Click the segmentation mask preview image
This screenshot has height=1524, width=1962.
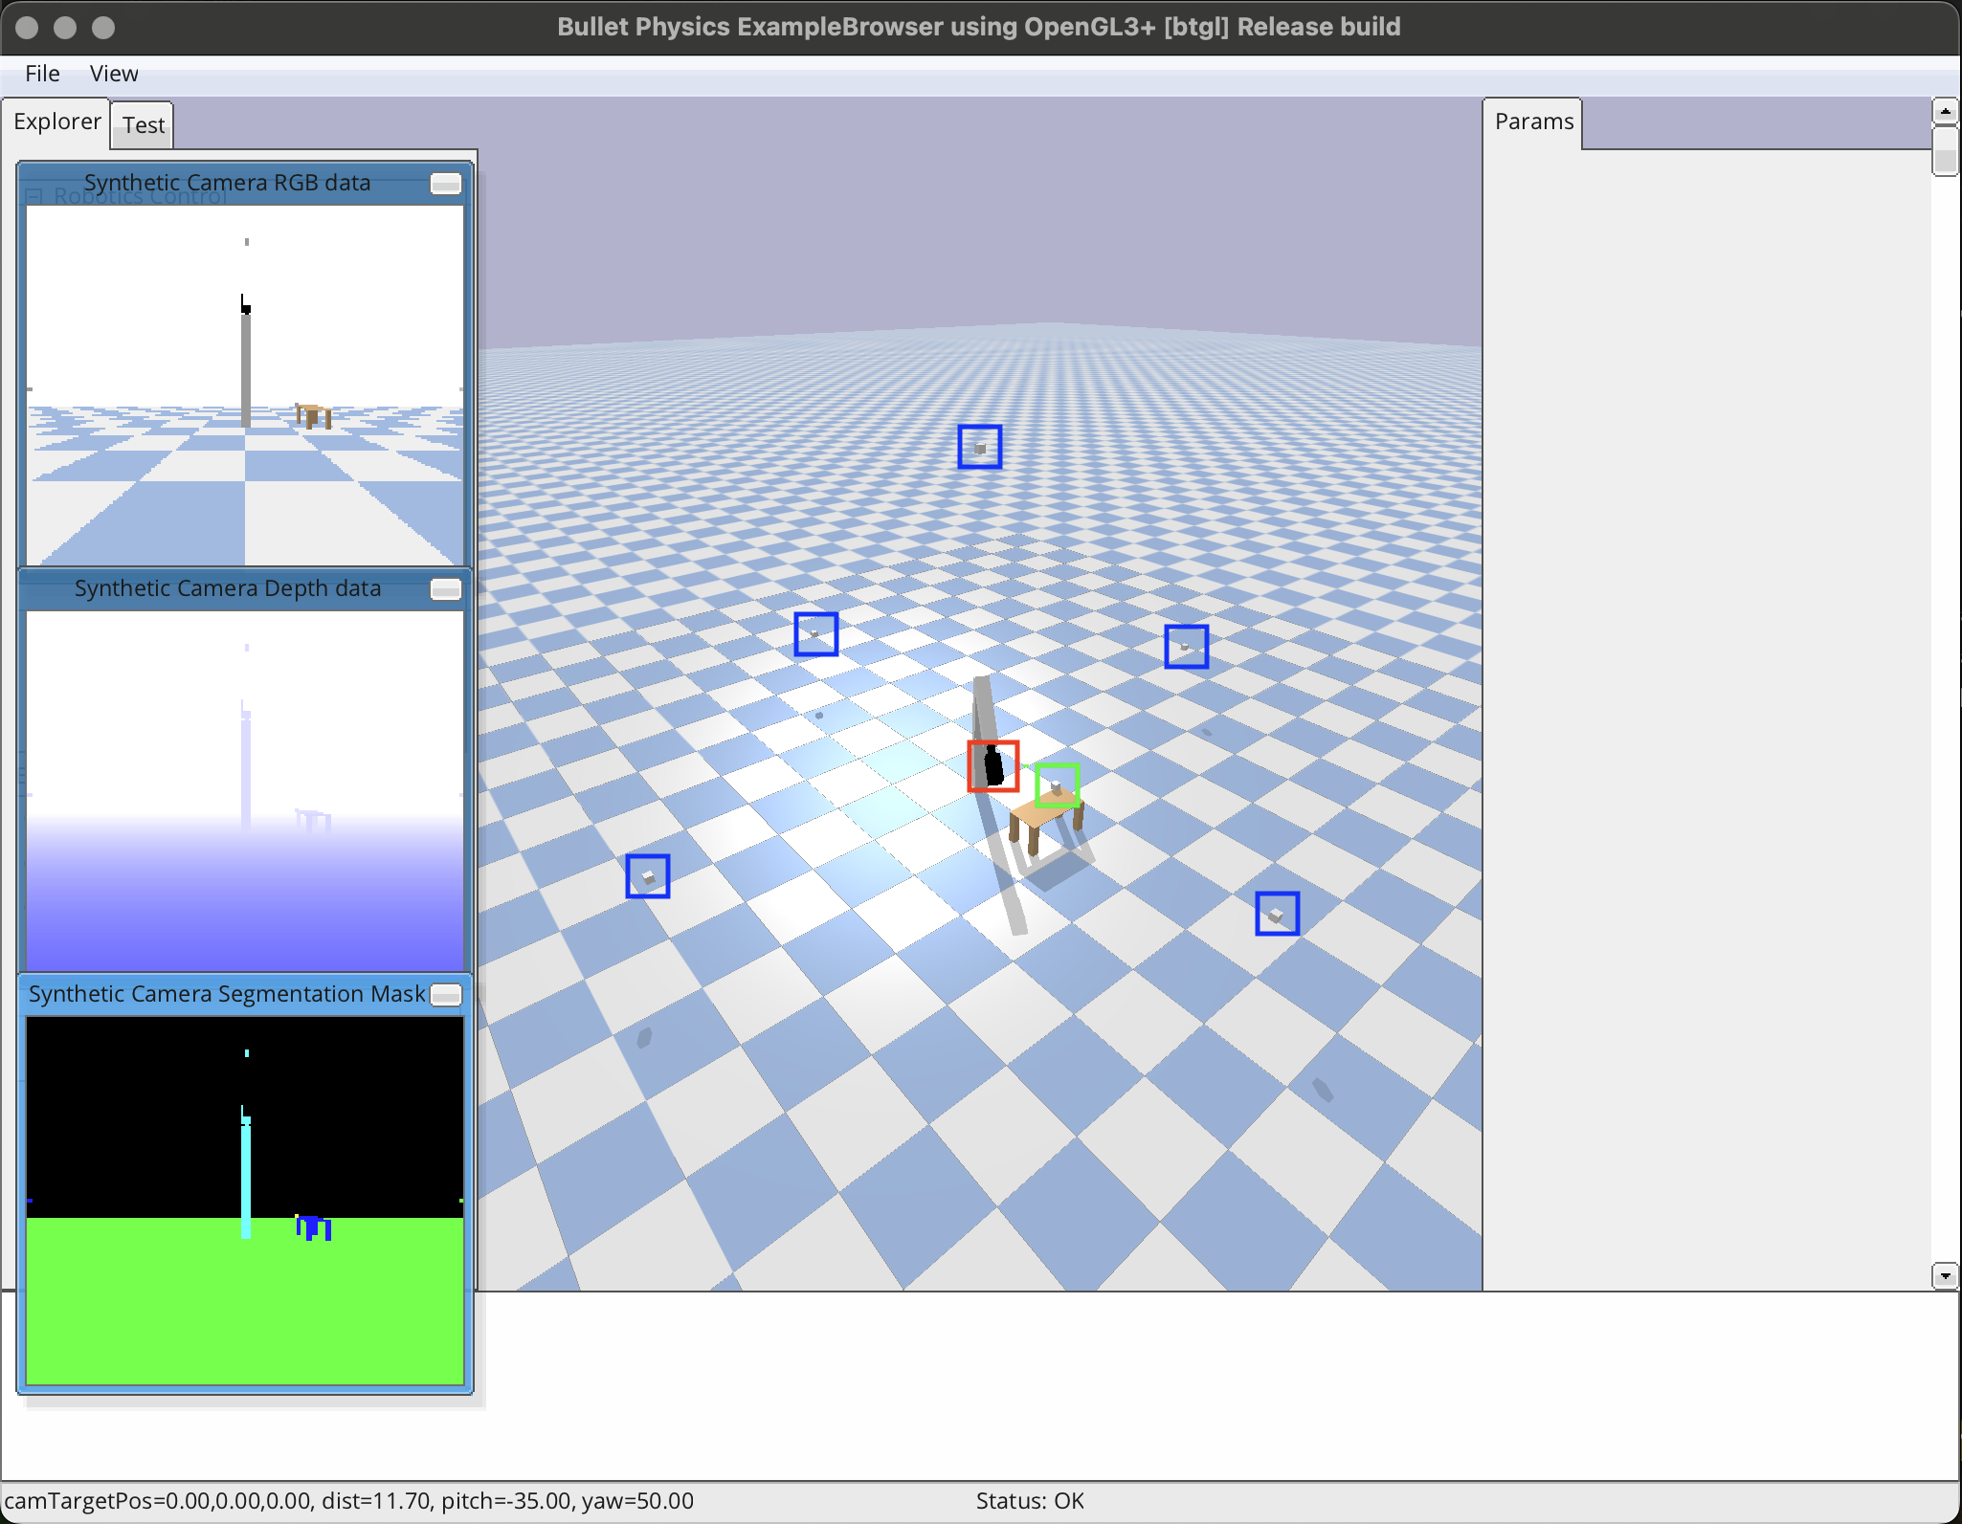point(245,1196)
